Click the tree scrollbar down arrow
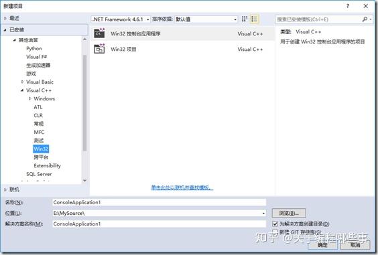 pos(84,180)
